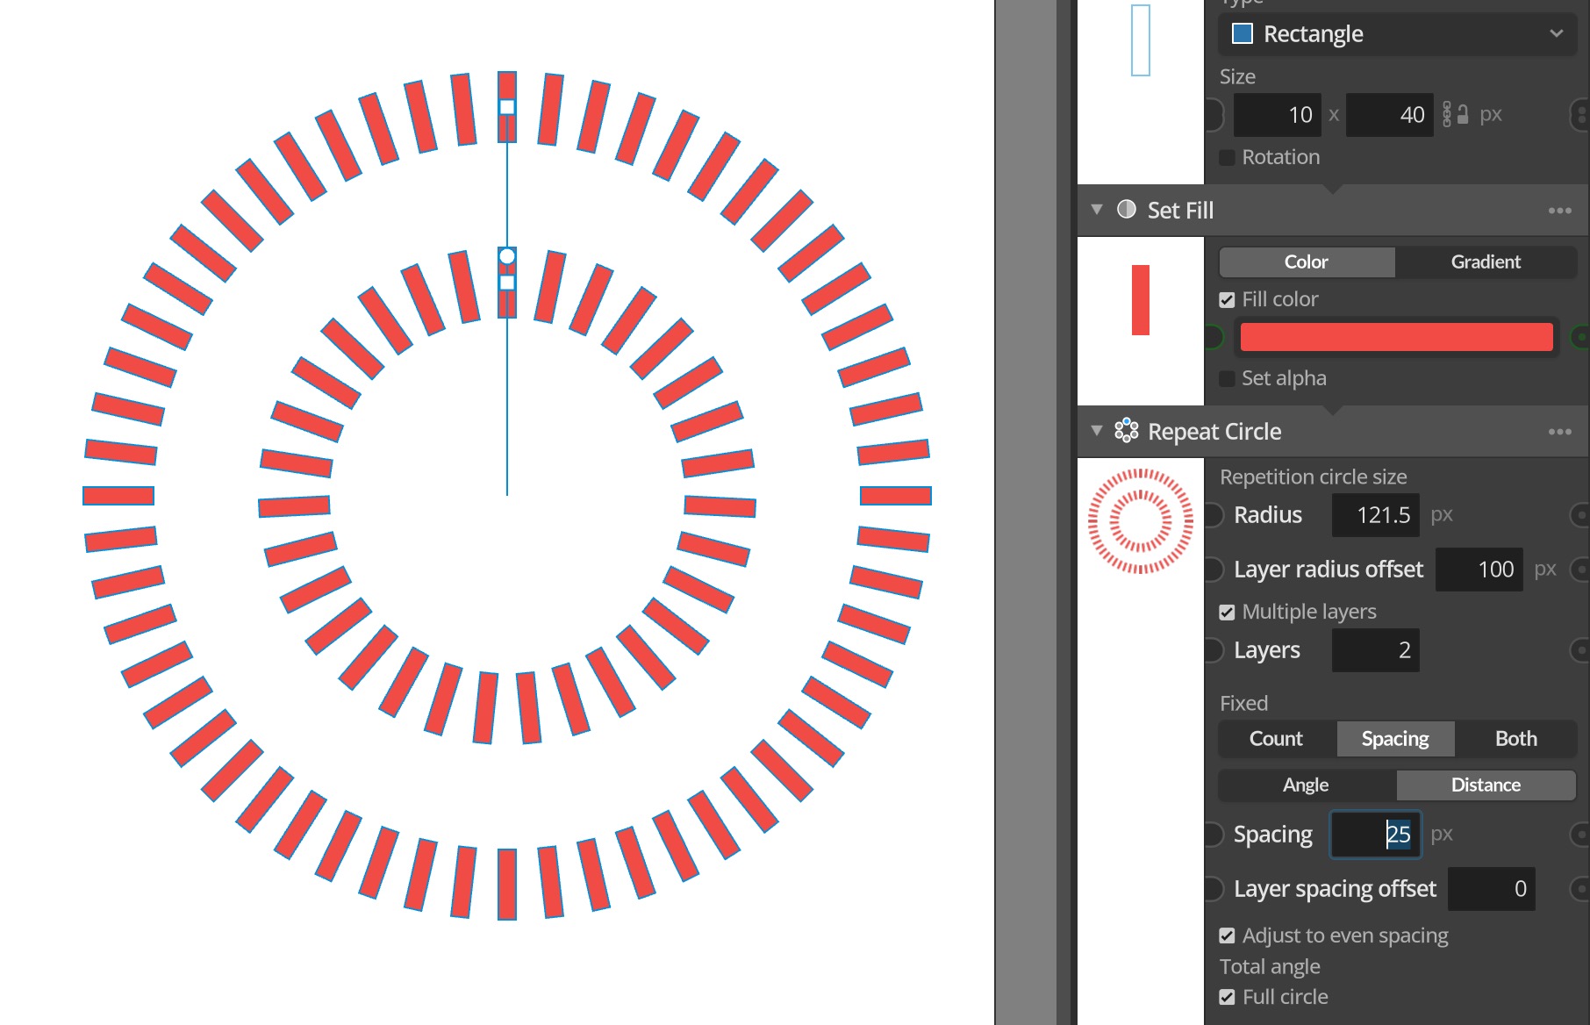
Task: Enable the Rotation checkbox
Action: [x=1227, y=158]
